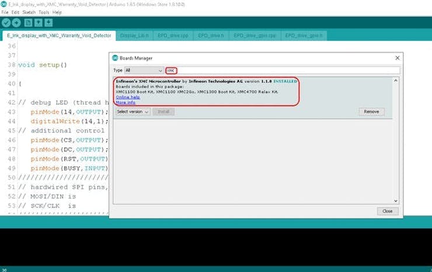The width and height of the screenshot is (432, 272).
Task: Switch to EPD_drive.h tab
Action: coord(211,36)
